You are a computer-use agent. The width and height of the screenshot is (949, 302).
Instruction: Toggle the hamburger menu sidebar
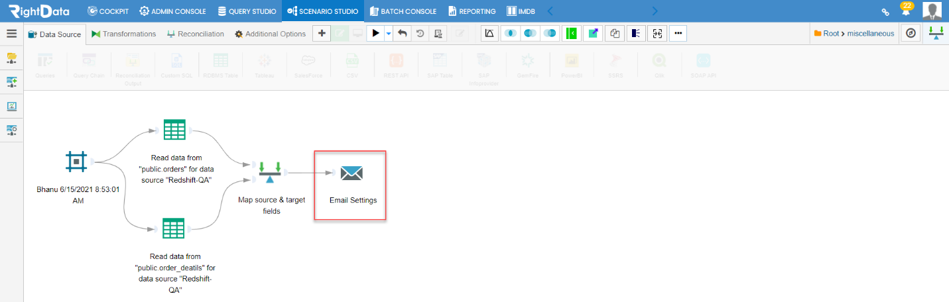click(11, 34)
